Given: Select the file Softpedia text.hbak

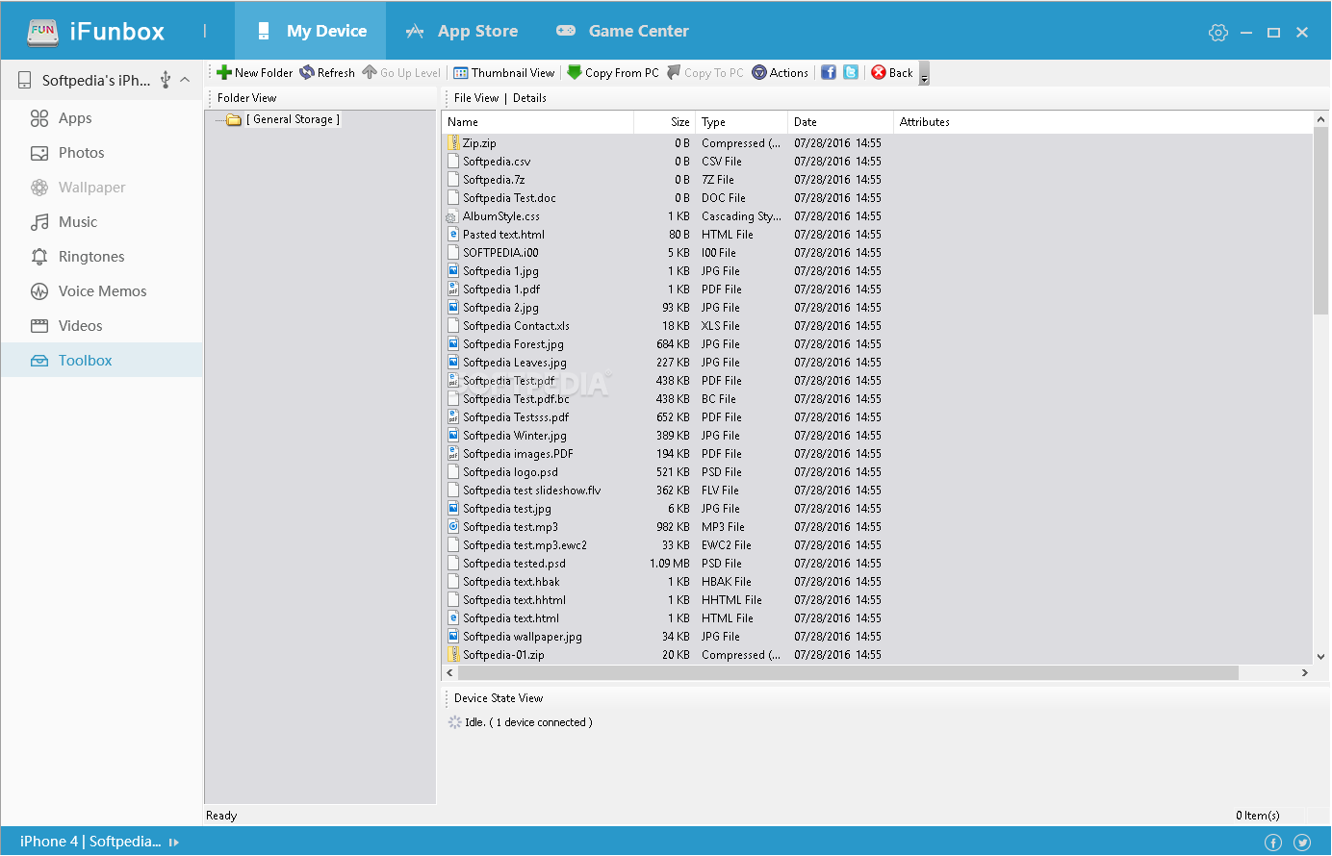Looking at the screenshot, I should (511, 582).
